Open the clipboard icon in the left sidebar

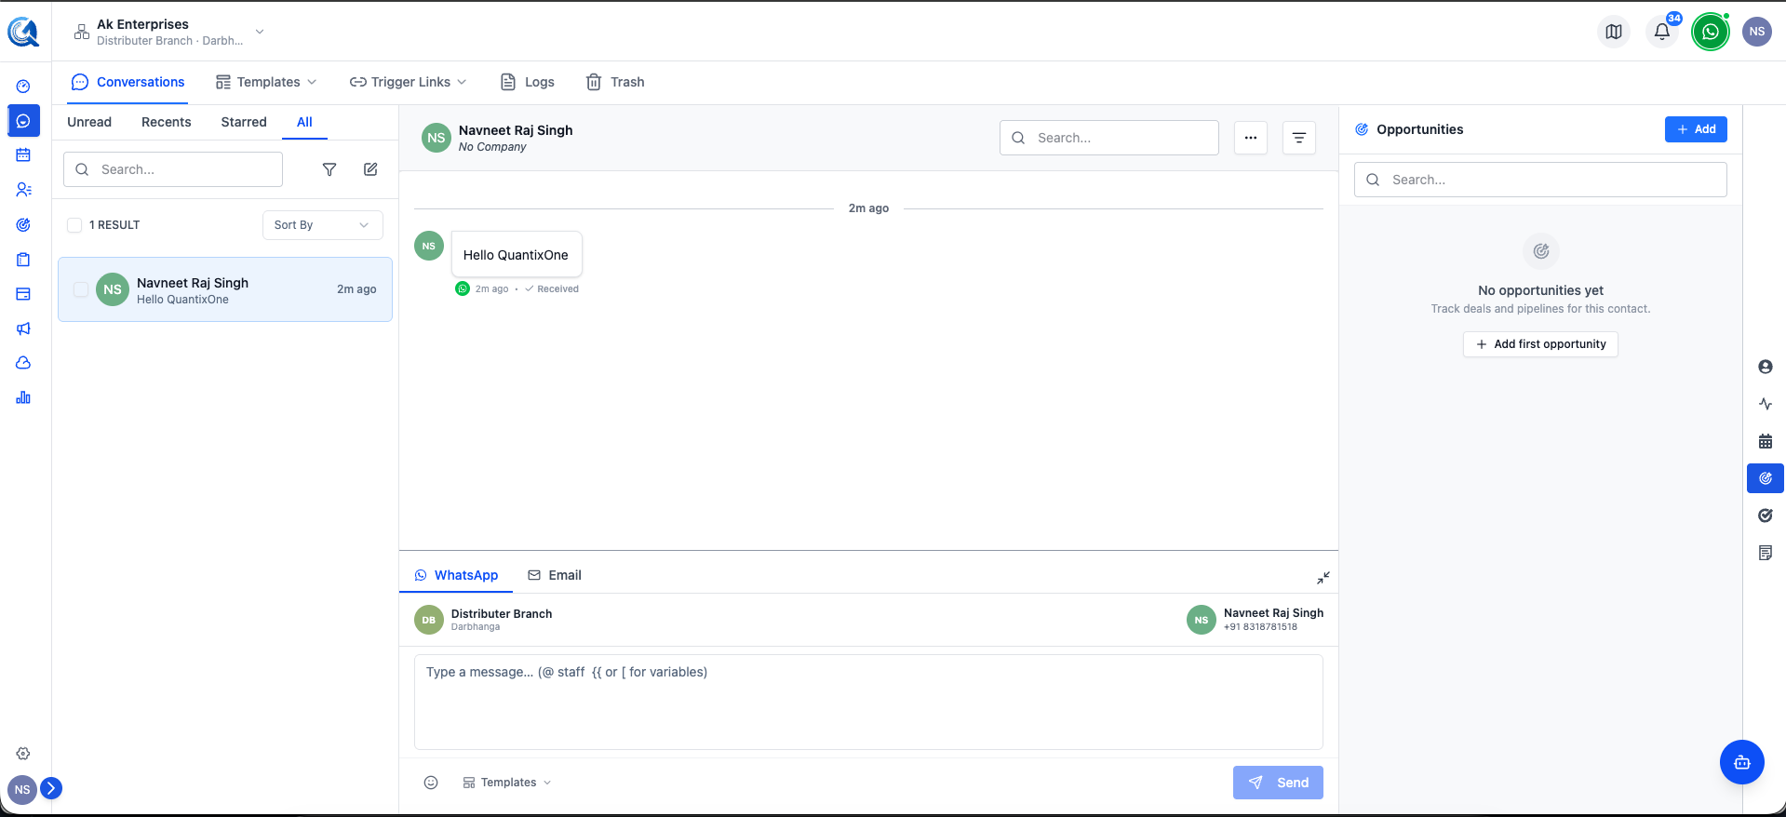pyautogui.click(x=23, y=260)
